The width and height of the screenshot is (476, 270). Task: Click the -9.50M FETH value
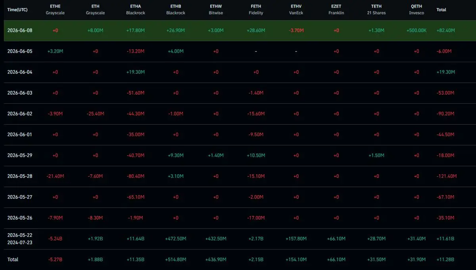point(256,135)
